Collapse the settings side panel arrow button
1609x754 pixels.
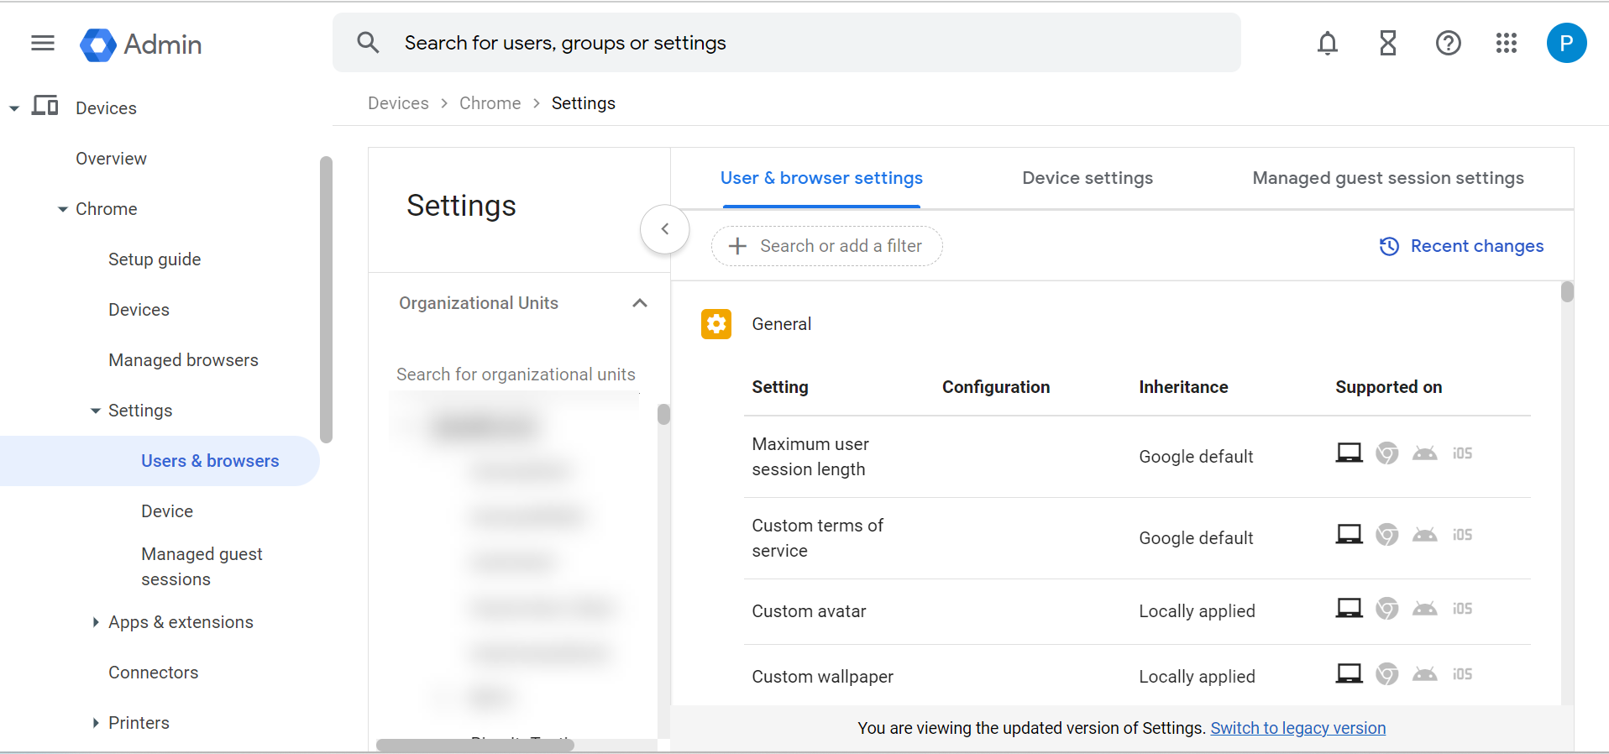pos(665,229)
